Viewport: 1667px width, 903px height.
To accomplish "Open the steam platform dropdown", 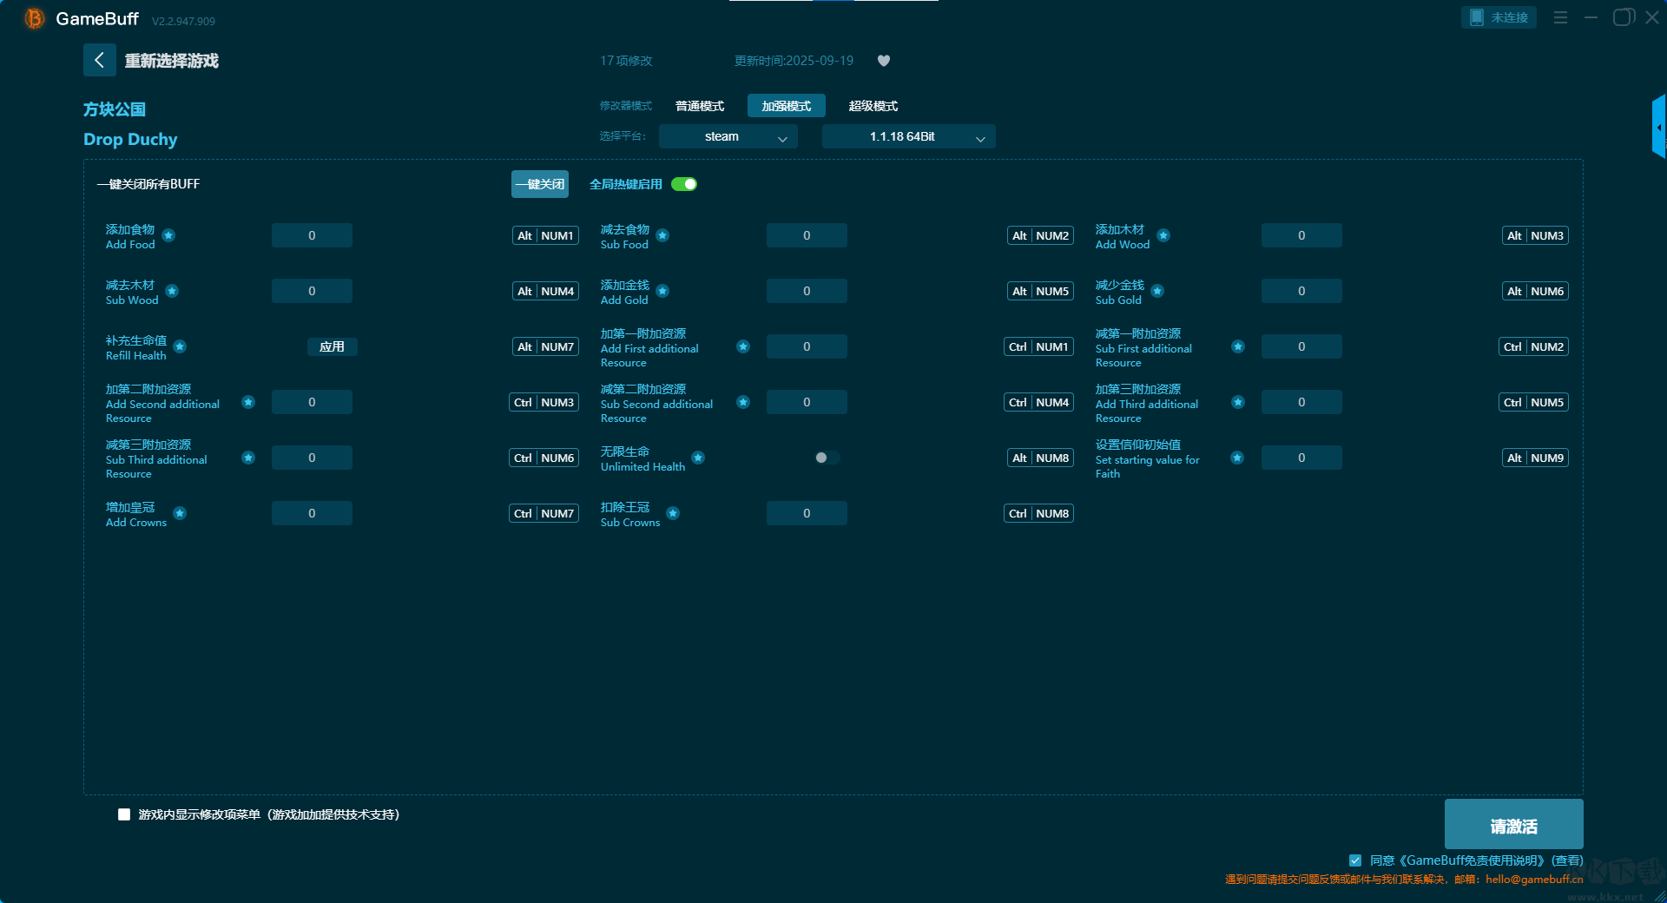I will [x=728, y=136].
